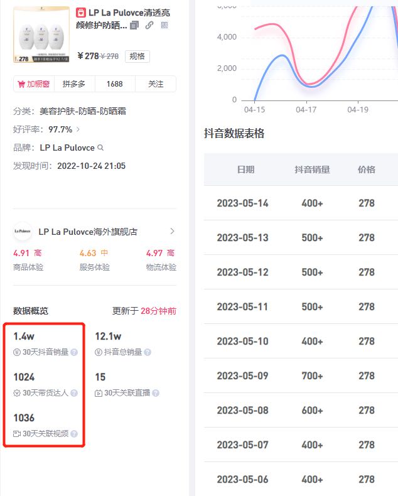Click help icon next to 抖音总销量
This screenshot has width=398, height=496.
coord(148,352)
